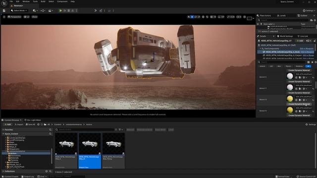This screenshot has height=178, width=317.
Task: Select the VehicleCargoShip_A_Body component row
Action: coord(285,52)
